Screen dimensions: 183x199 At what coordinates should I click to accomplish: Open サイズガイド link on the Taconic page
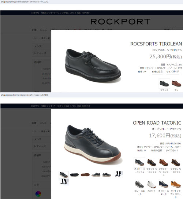point(172,151)
